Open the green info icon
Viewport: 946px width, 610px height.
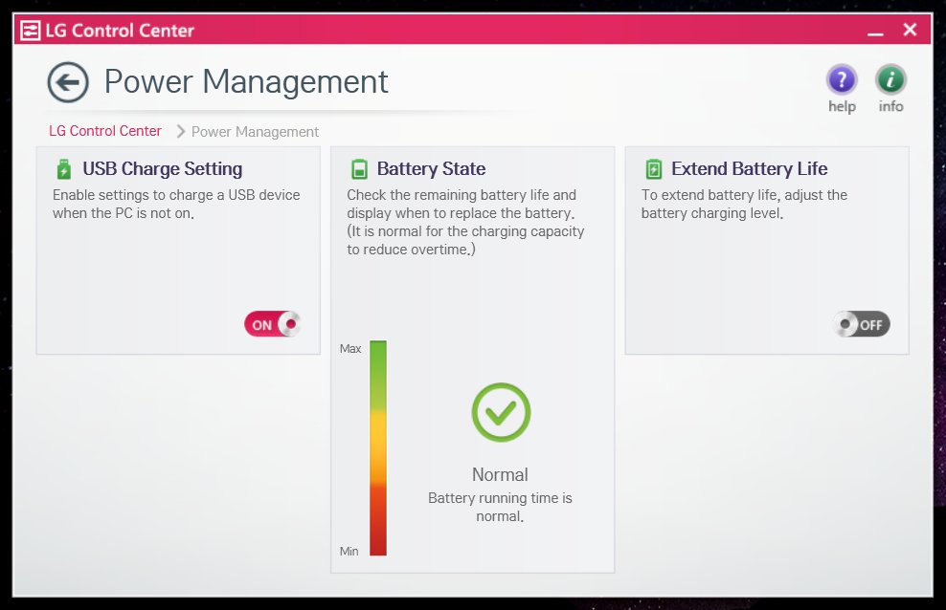tap(891, 79)
